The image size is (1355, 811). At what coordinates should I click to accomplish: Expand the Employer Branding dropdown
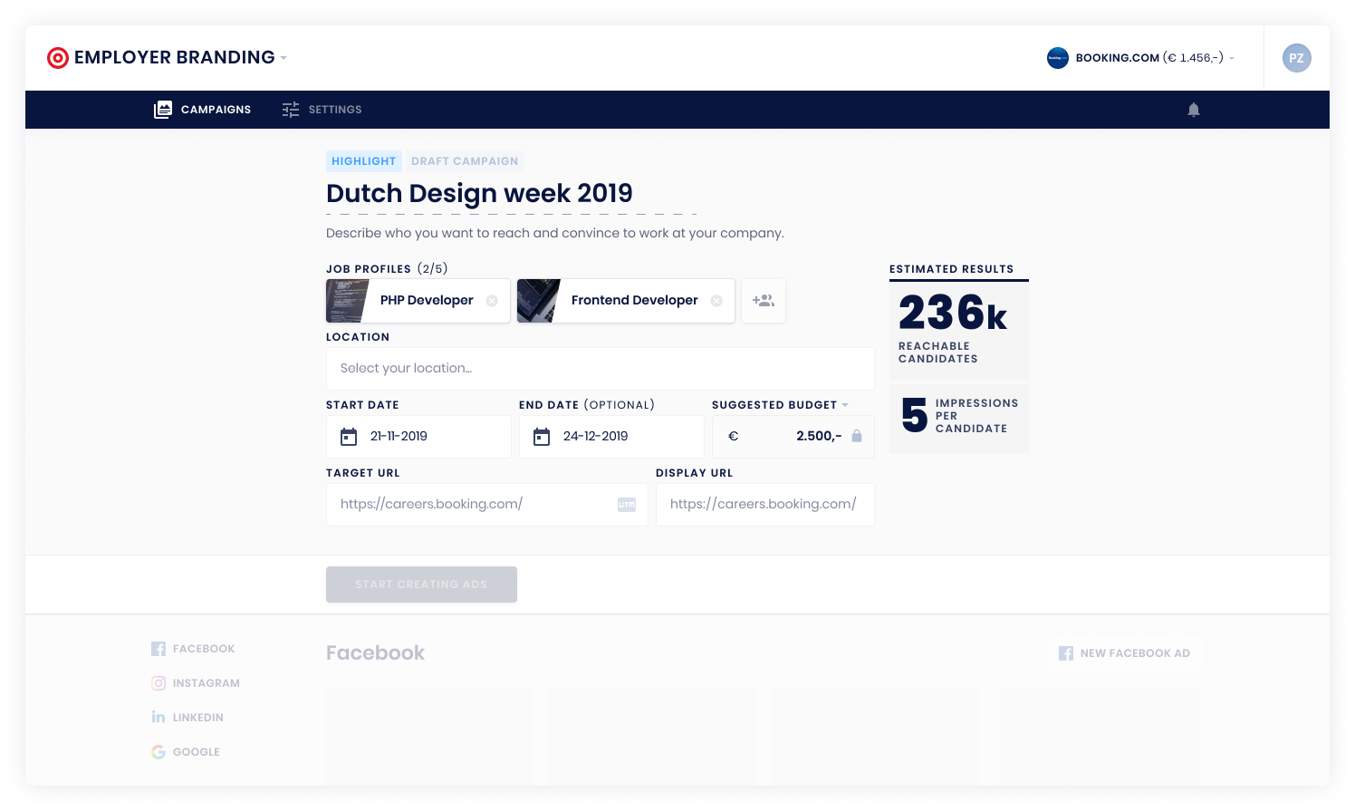pyautogui.click(x=283, y=58)
